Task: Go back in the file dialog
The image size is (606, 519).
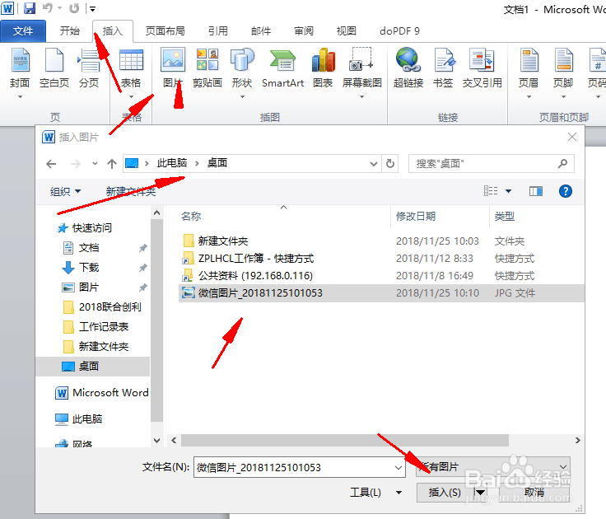Action: pyautogui.click(x=51, y=164)
